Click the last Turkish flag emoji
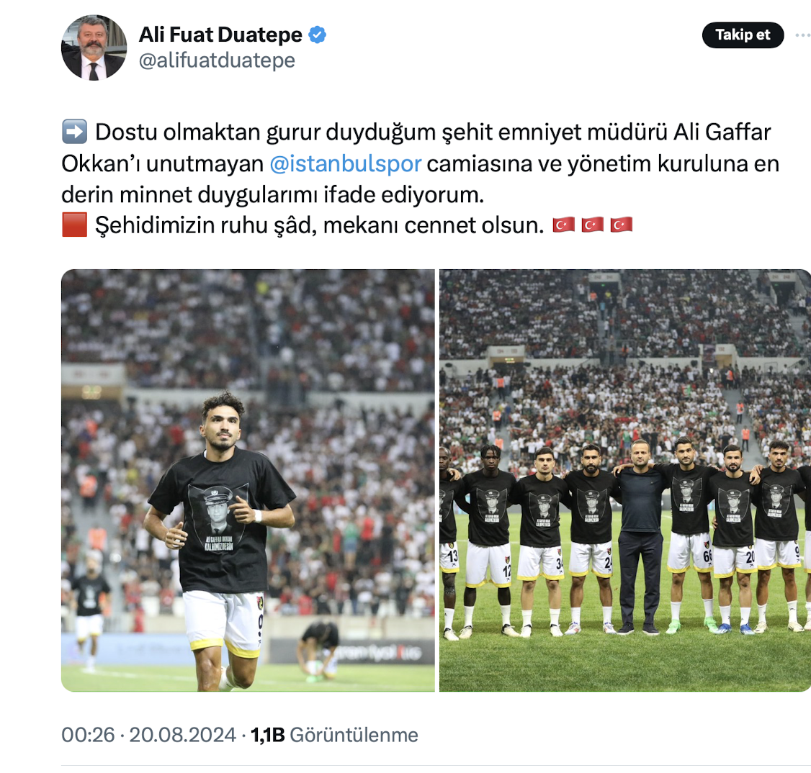Viewport: 811px width, 773px height. point(621,225)
